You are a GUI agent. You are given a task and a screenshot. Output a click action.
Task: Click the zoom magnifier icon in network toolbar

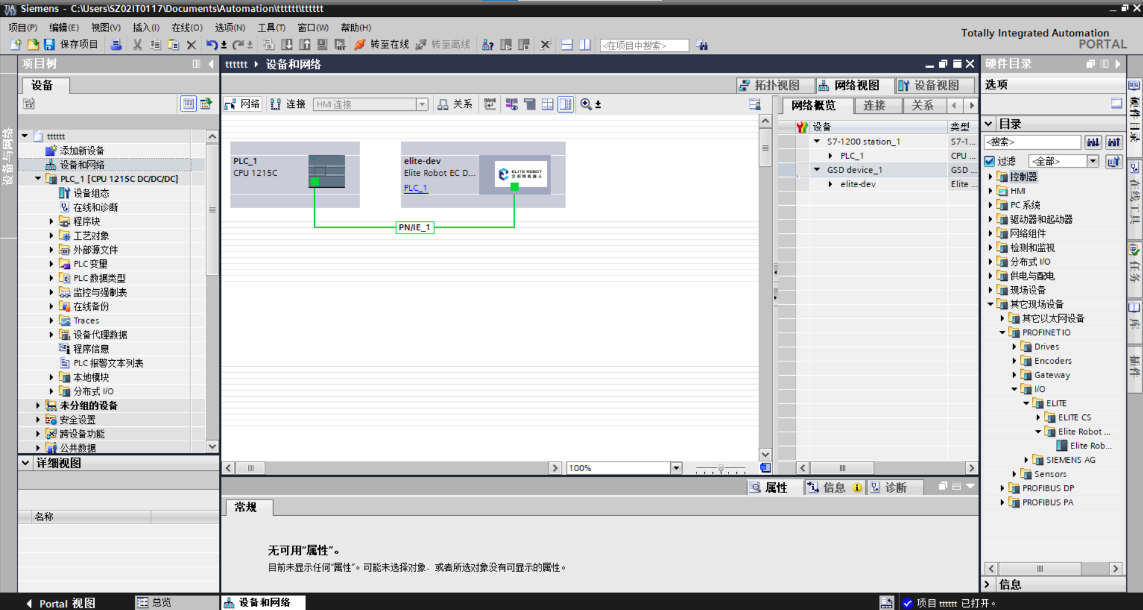(x=586, y=104)
